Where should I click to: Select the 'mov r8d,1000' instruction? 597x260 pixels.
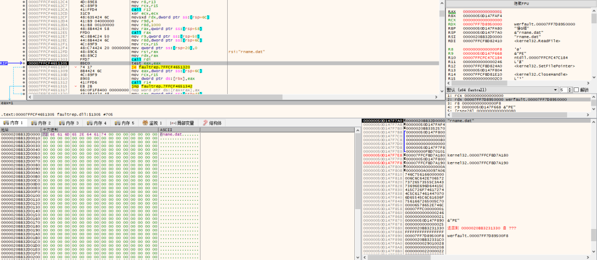[x=145, y=25]
